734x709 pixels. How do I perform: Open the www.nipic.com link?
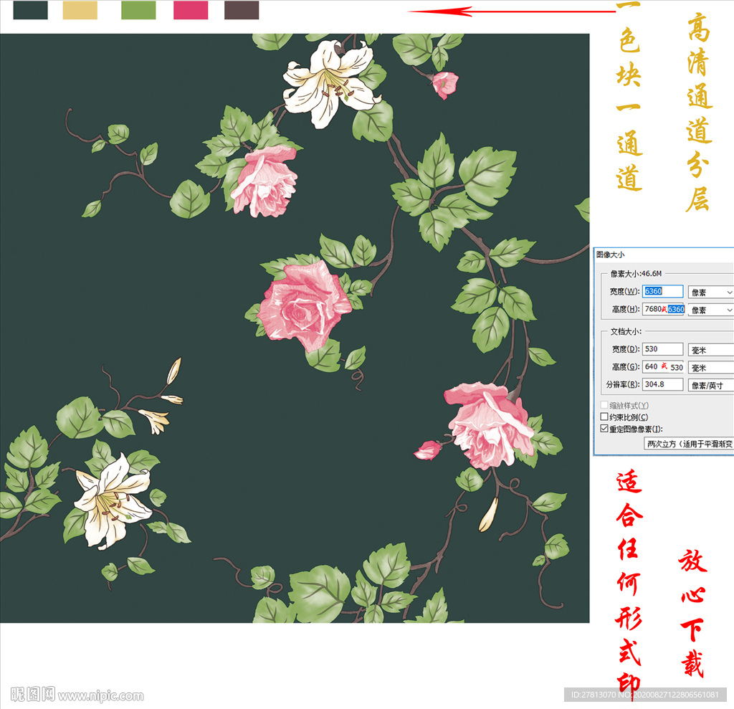(x=100, y=695)
